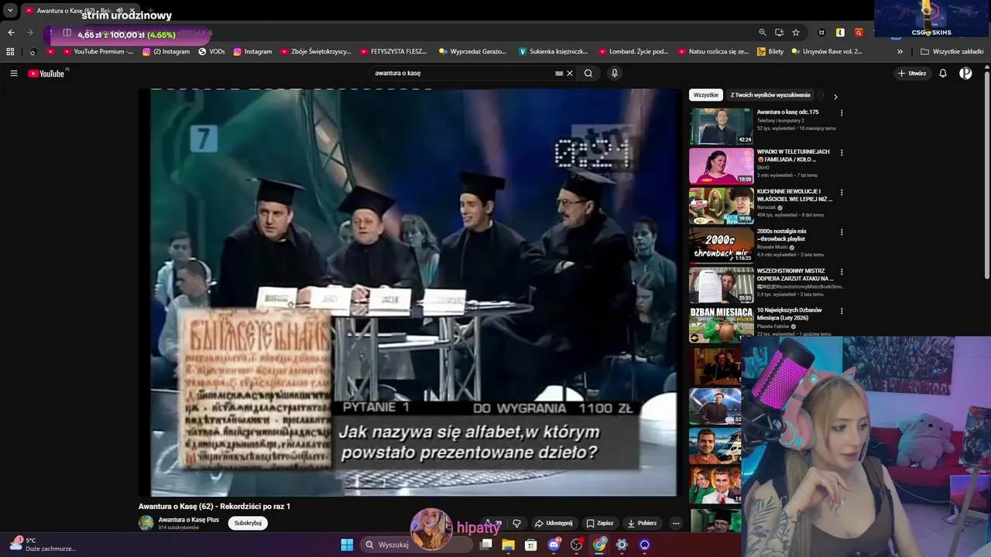Image resolution: width=991 pixels, height=557 pixels.
Task: Select the Wszystkie filter chip
Action: tap(705, 95)
